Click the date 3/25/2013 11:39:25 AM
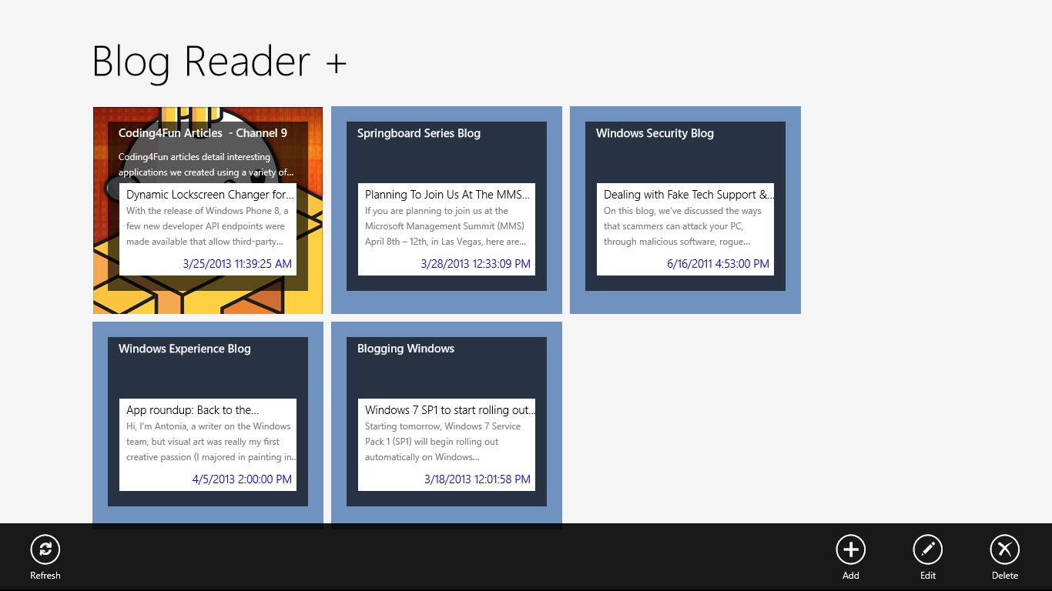This screenshot has width=1052, height=591. 237,264
